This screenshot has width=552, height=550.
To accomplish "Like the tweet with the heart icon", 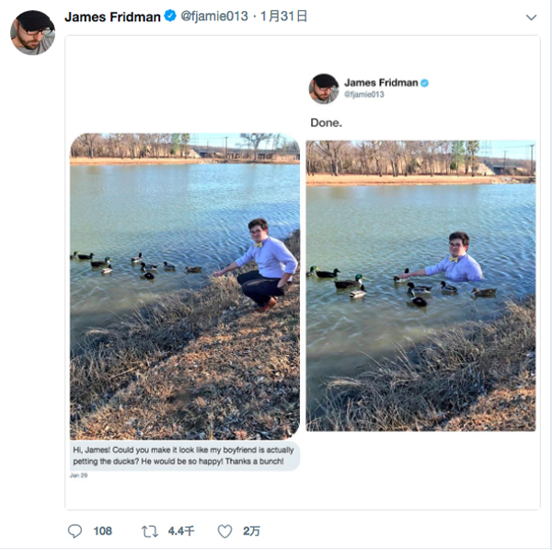I will (224, 532).
